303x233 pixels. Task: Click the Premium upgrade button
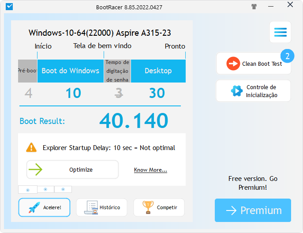pos(253,210)
